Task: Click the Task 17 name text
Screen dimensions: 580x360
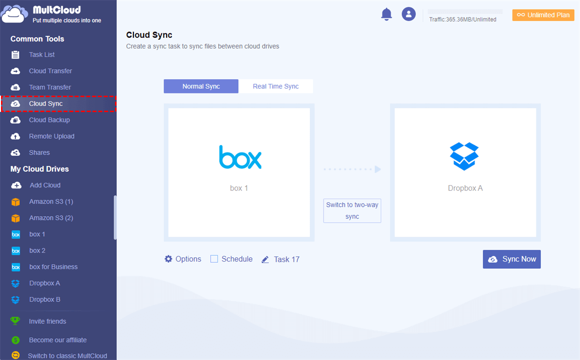Action: pyautogui.click(x=287, y=259)
